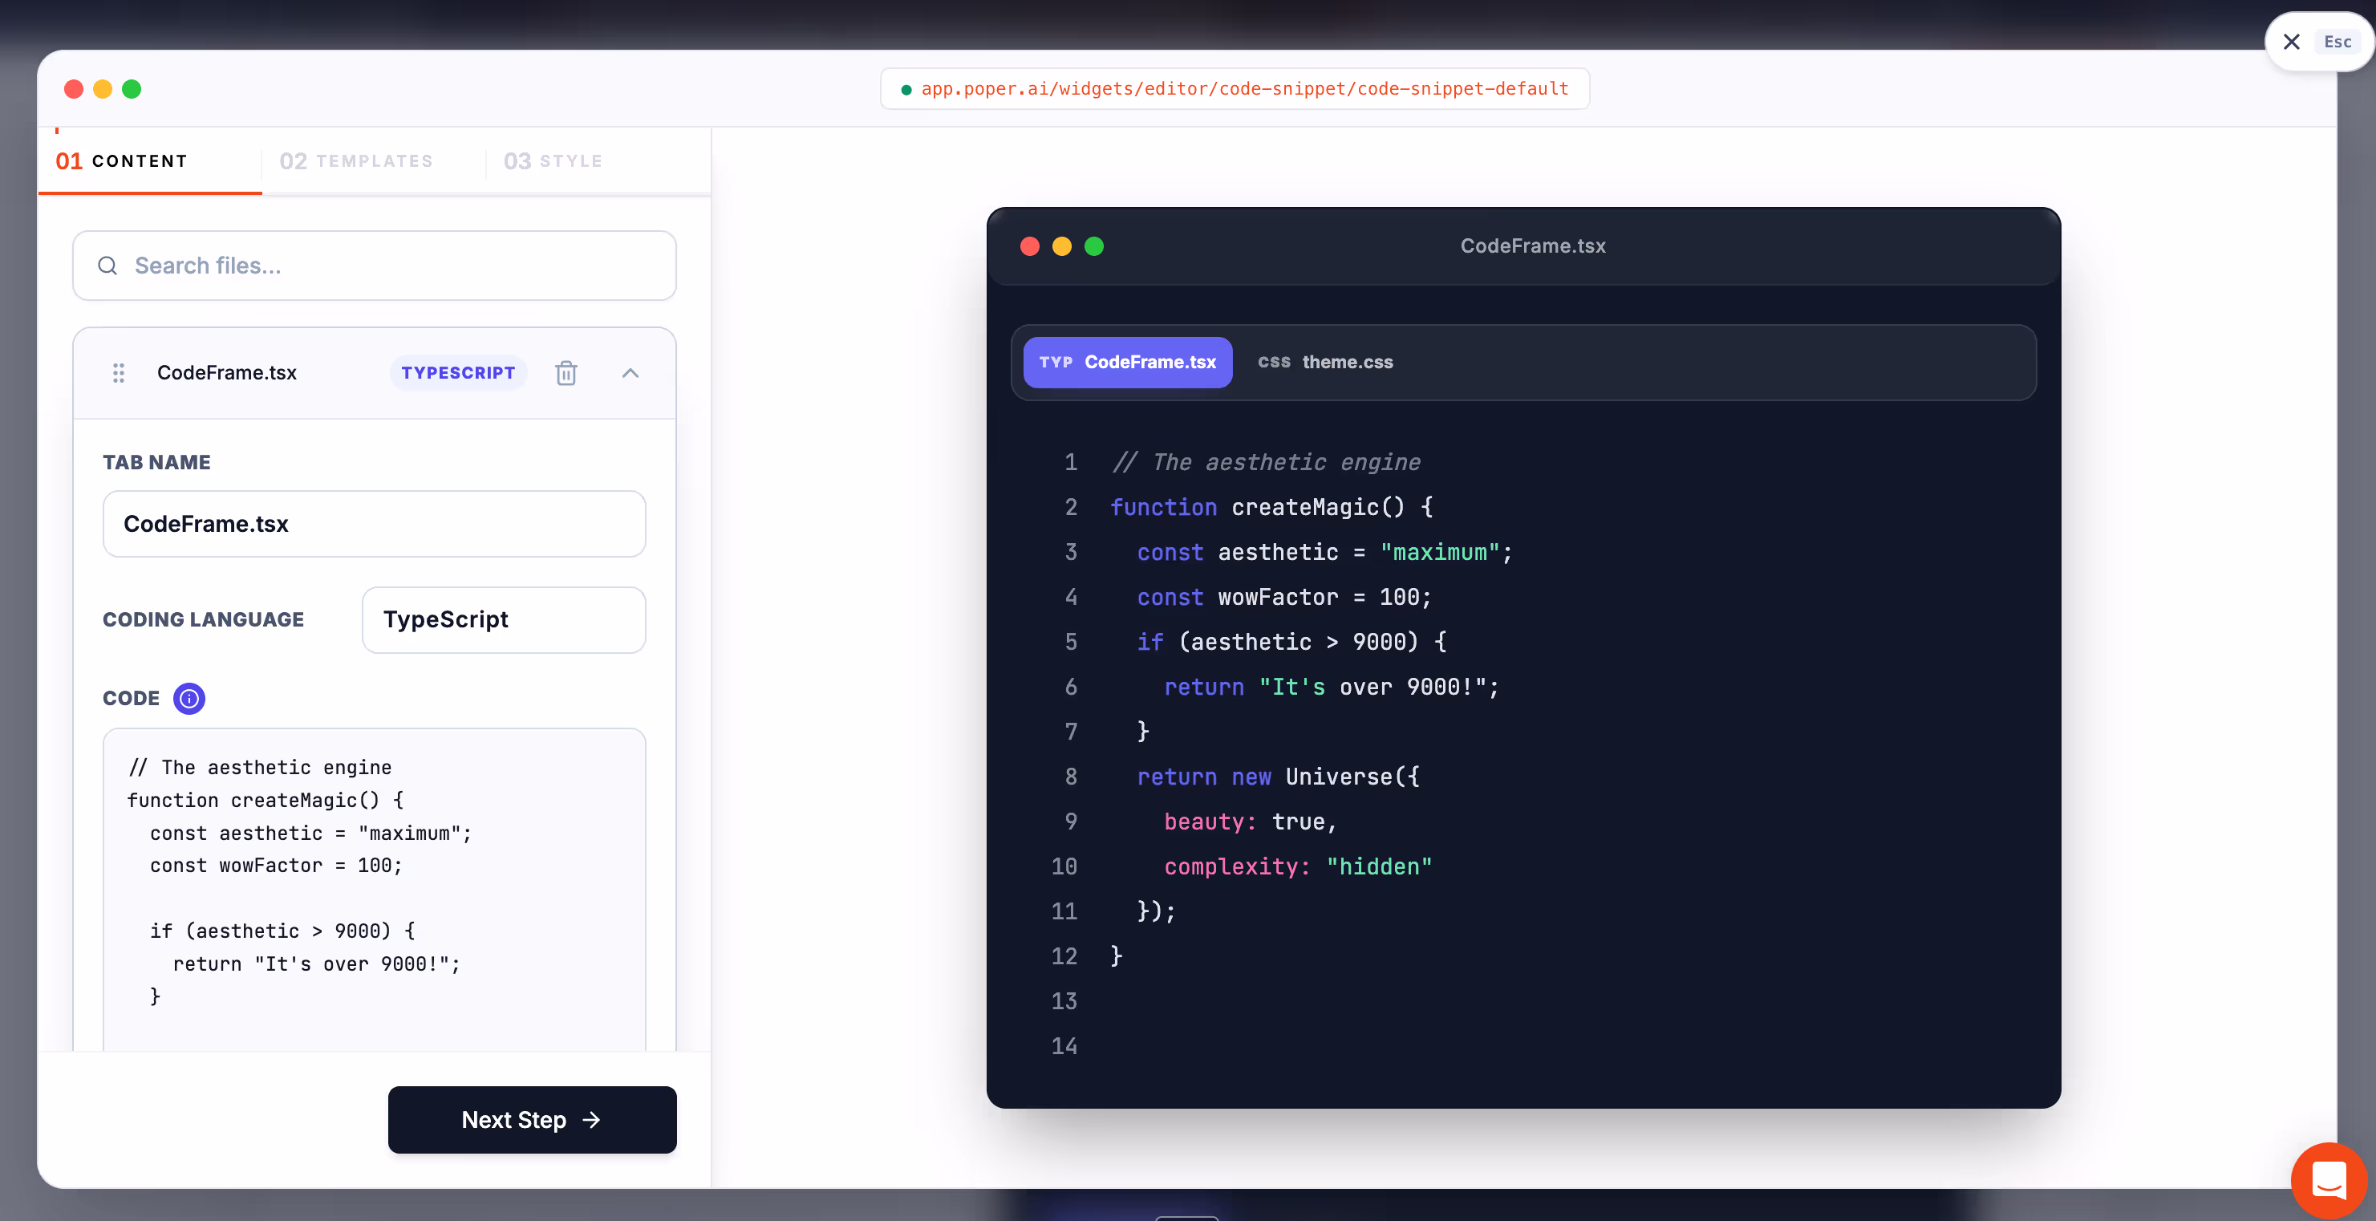Click the red window dot of editor frame
This screenshot has width=2376, height=1221.
[x=74, y=88]
